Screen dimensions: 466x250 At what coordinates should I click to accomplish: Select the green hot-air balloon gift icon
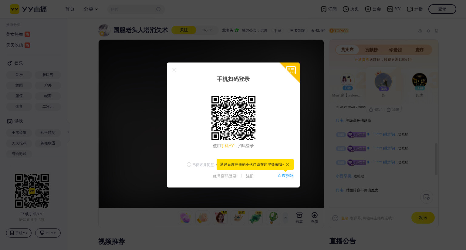tap(273, 218)
